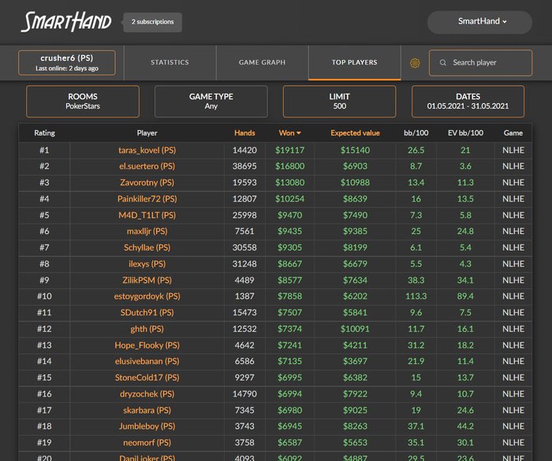Open the Dates range picker

[x=468, y=102]
